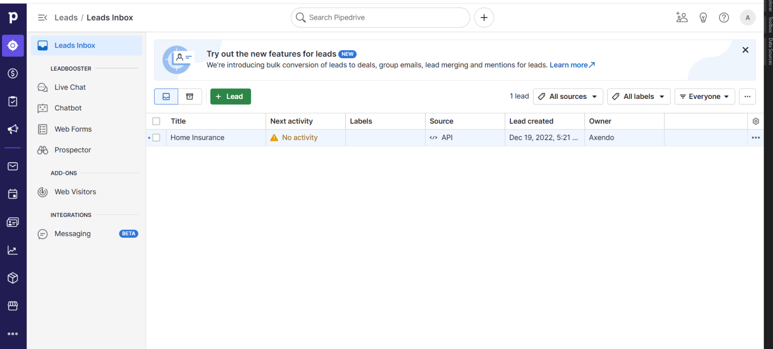This screenshot has width=773, height=349.
Task: Open the More dots in navigation rail
Action: [x=13, y=334]
